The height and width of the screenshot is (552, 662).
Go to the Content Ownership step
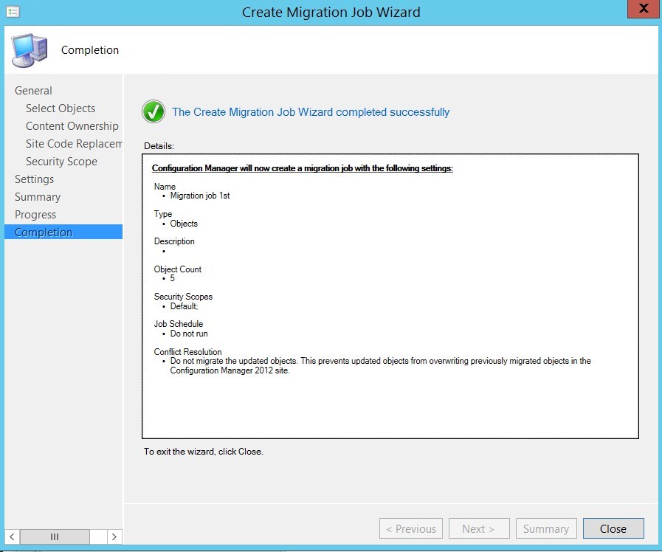click(x=72, y=125)
